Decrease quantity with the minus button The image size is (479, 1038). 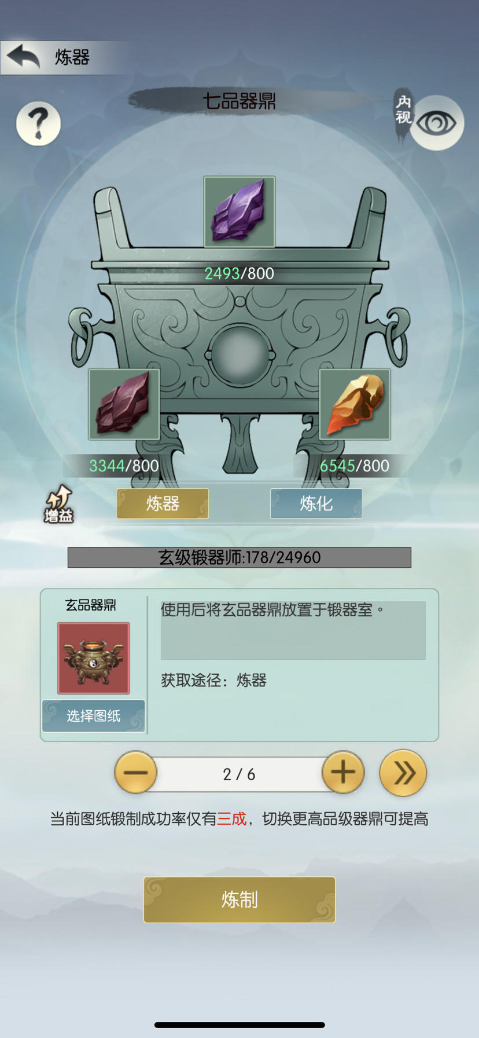tap(136, 773)
